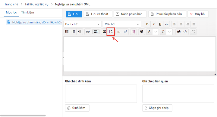217x117 pixels.
Task: Click the Ghi chép liên quan box
Action: pyautogui.click(x=178, y=94)
